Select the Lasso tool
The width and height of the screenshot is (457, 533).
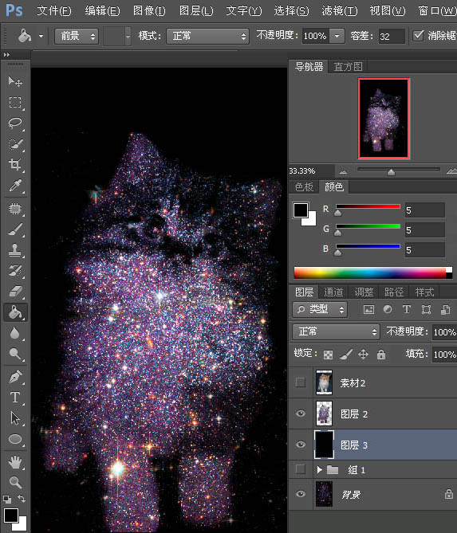[x=15, y=123]
